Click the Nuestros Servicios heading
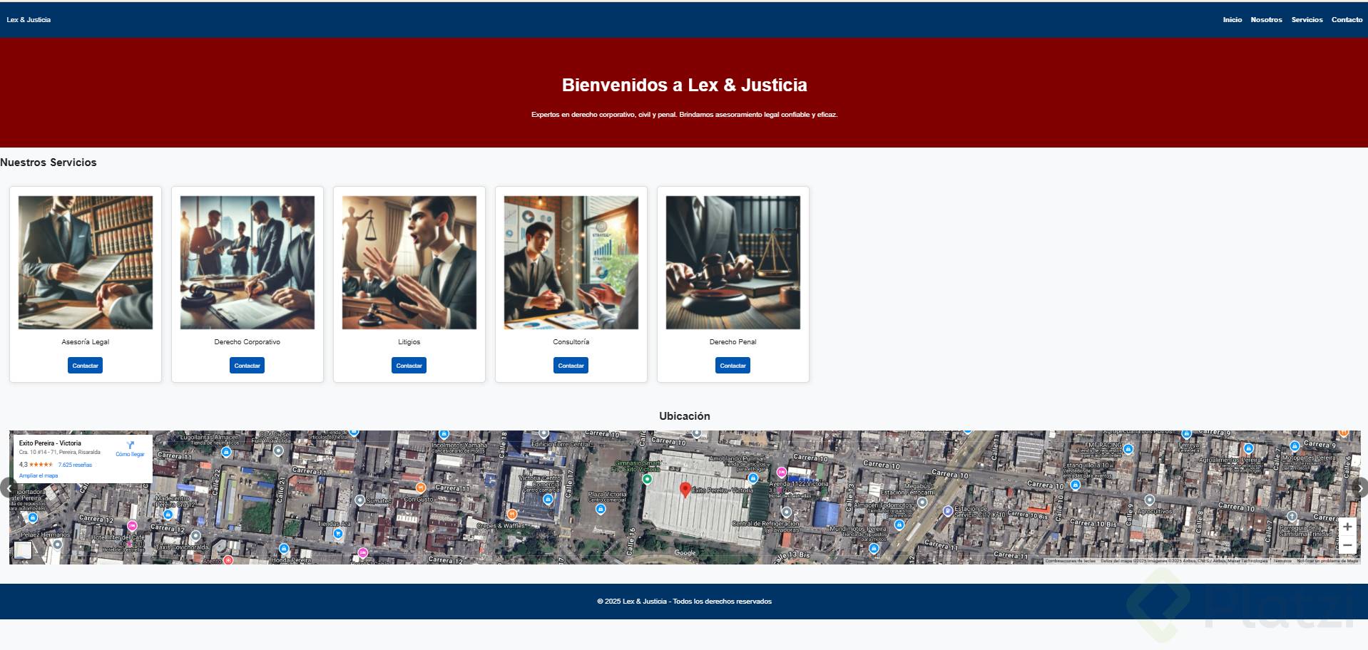 point(49,162)
